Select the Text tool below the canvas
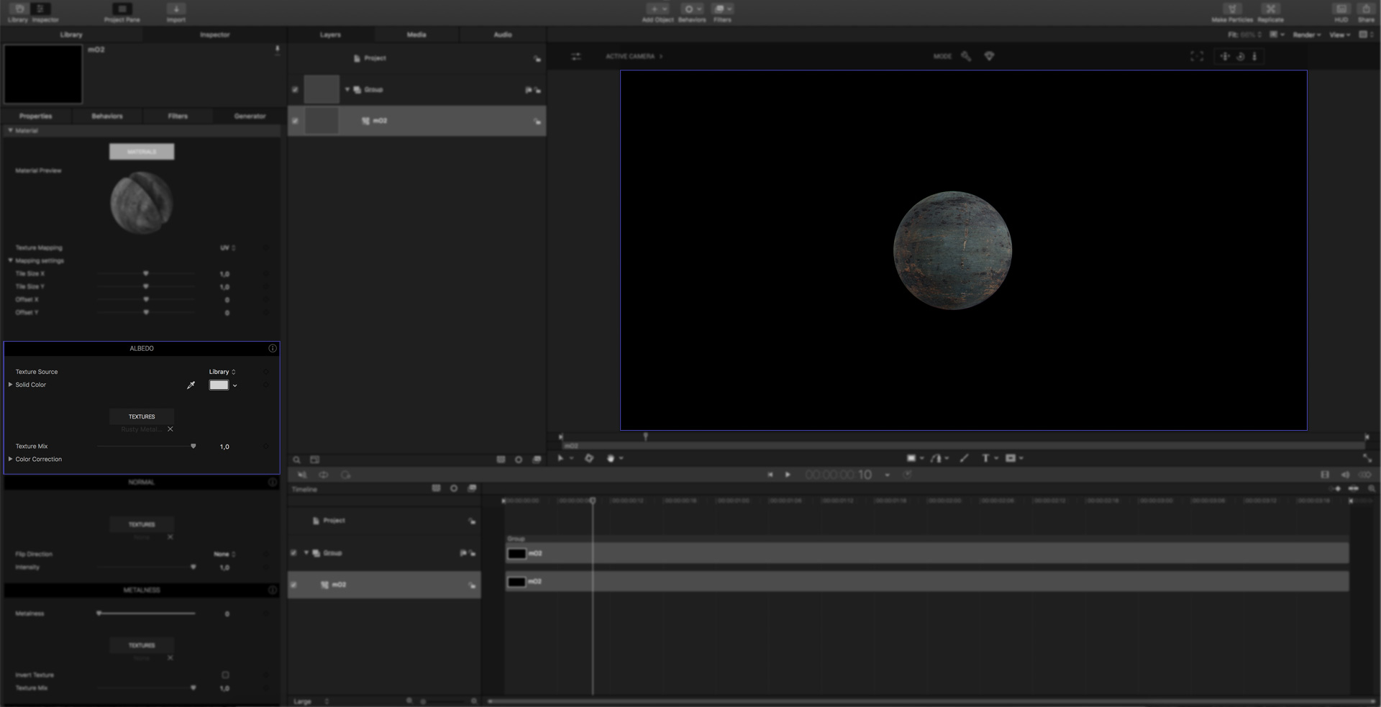 click(985, 458)
